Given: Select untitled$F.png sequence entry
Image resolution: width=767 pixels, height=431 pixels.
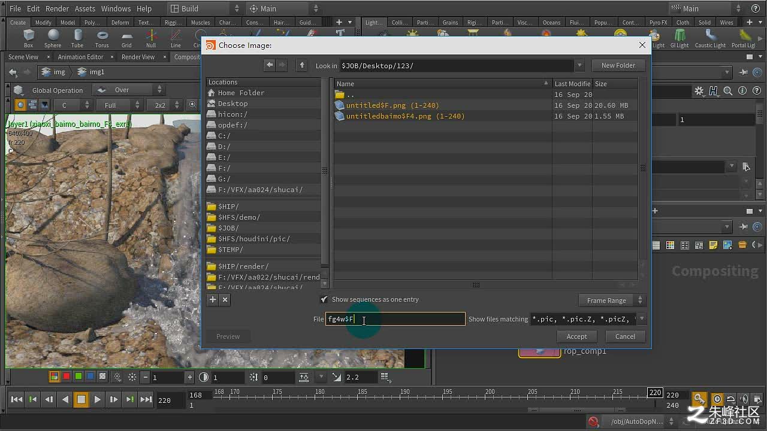Looking at the screenshot, I should 392,105.
